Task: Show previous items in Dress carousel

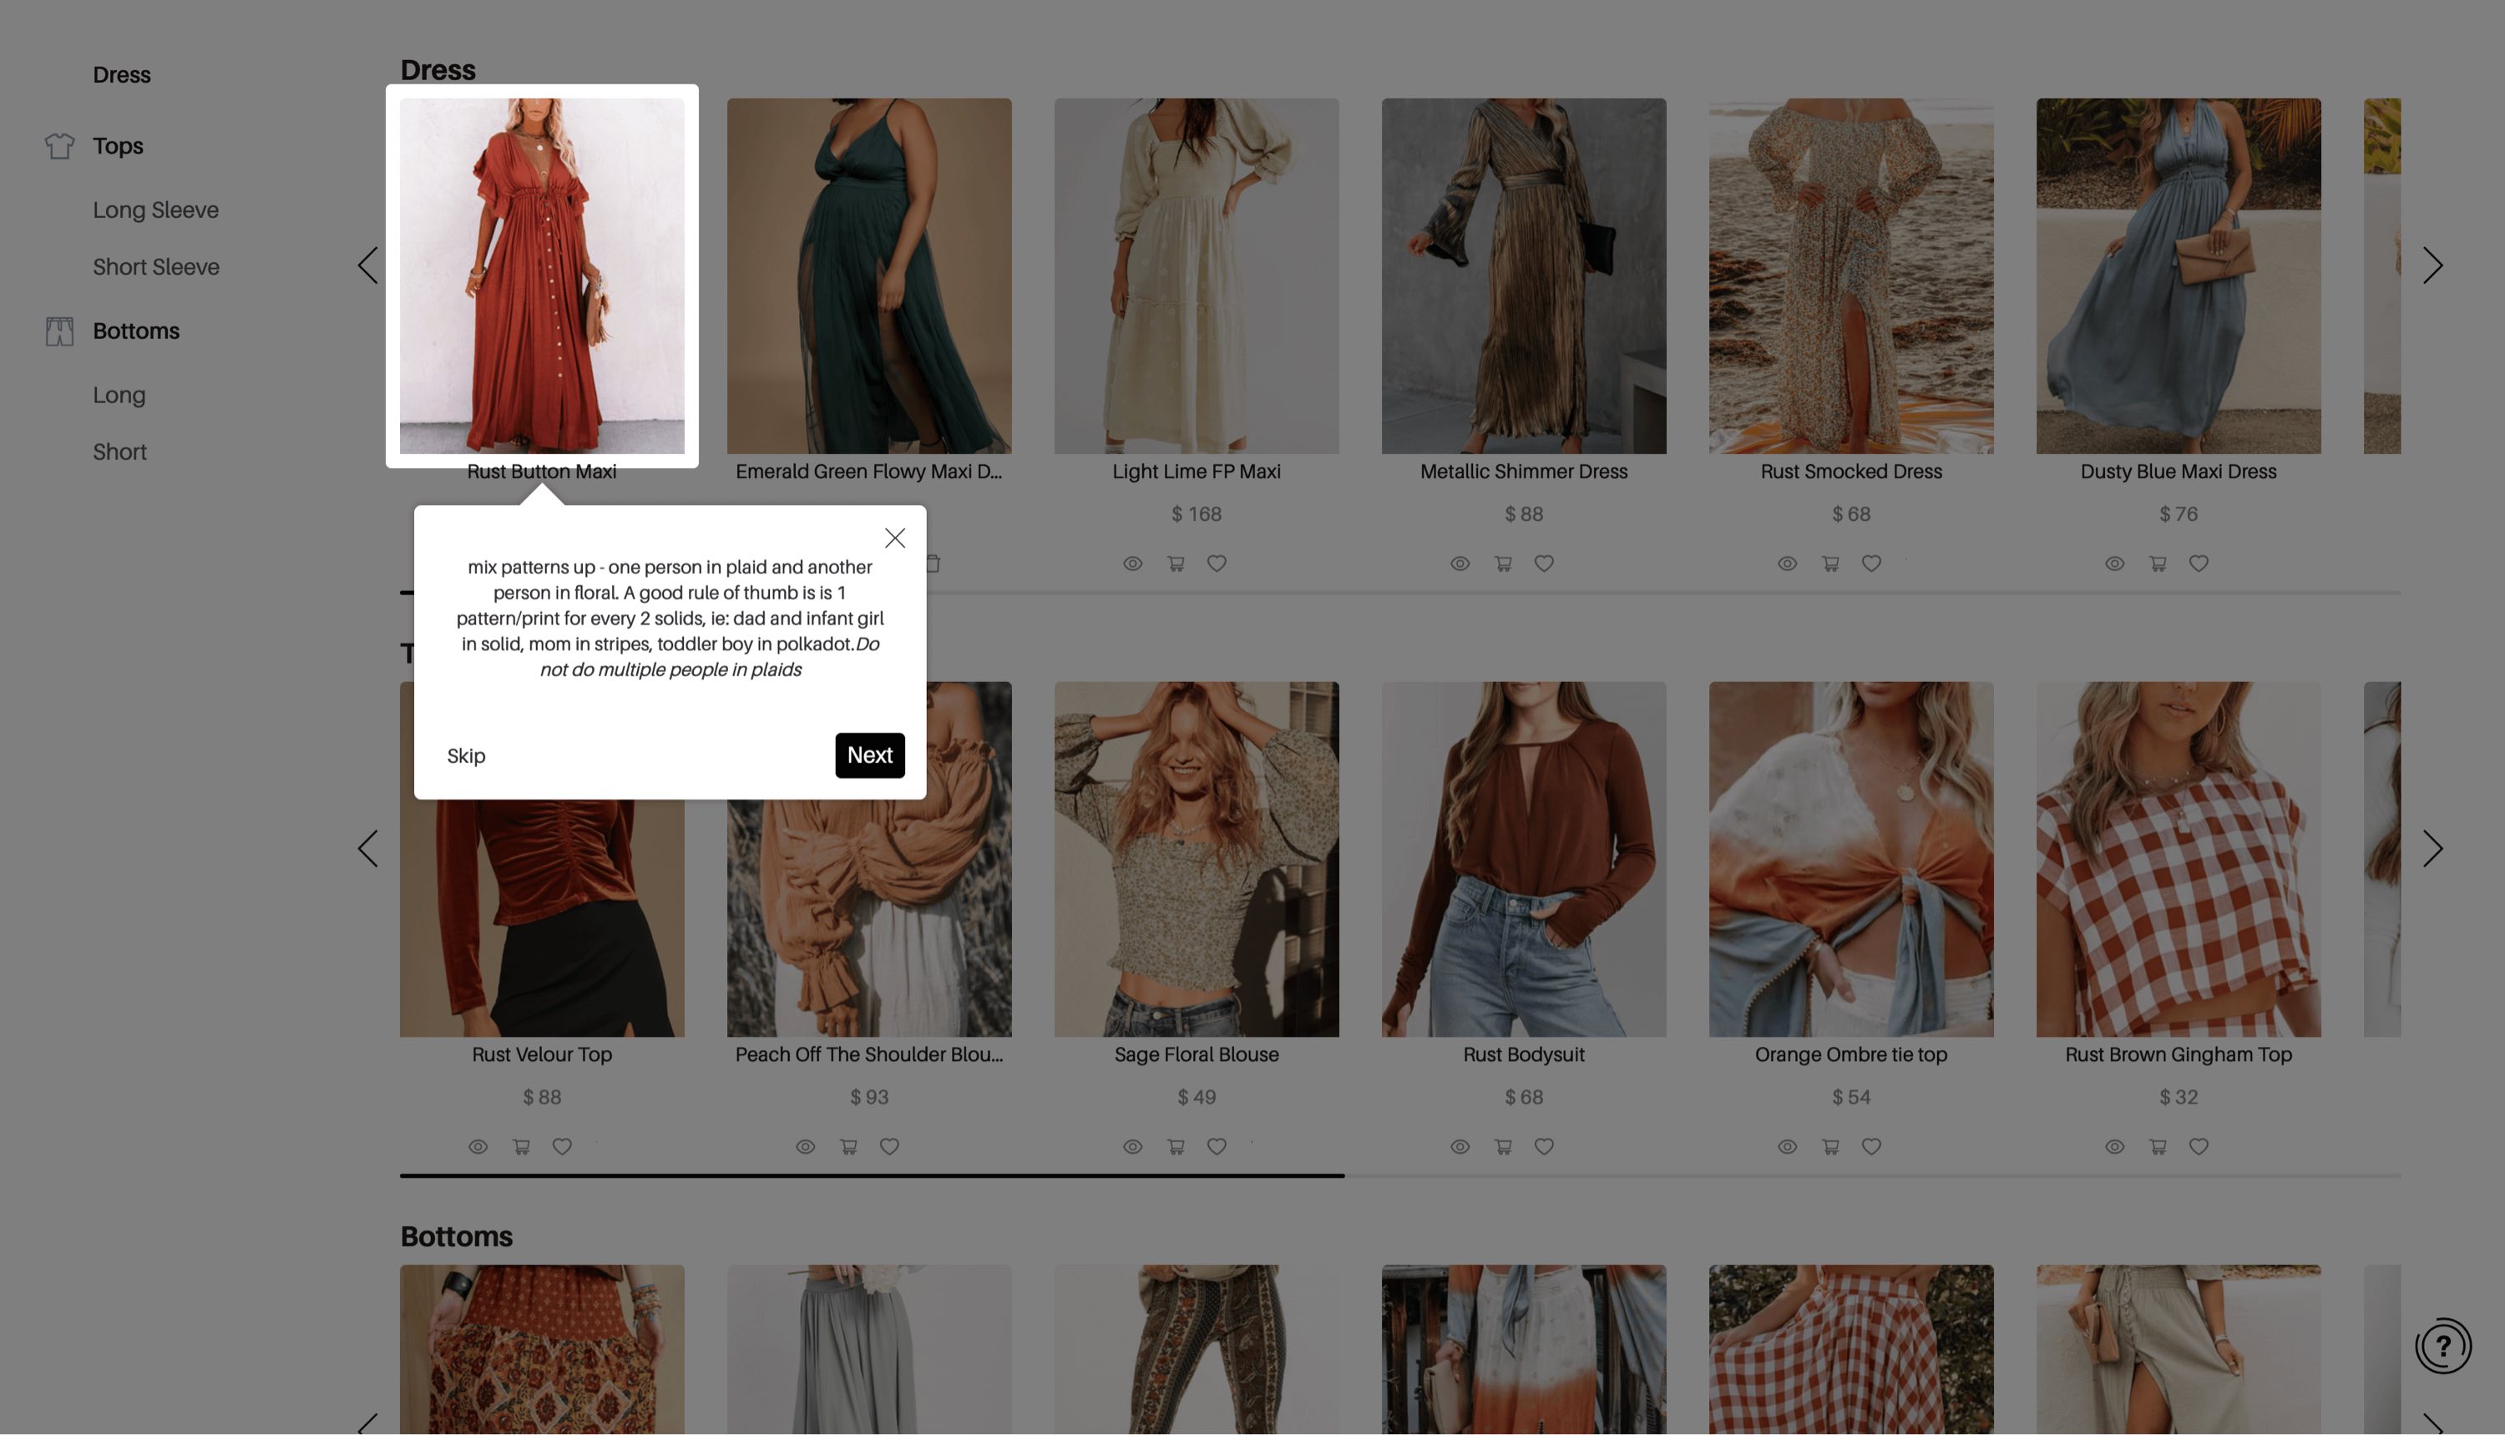Action: pyautogui.click(x=367, y=265)
